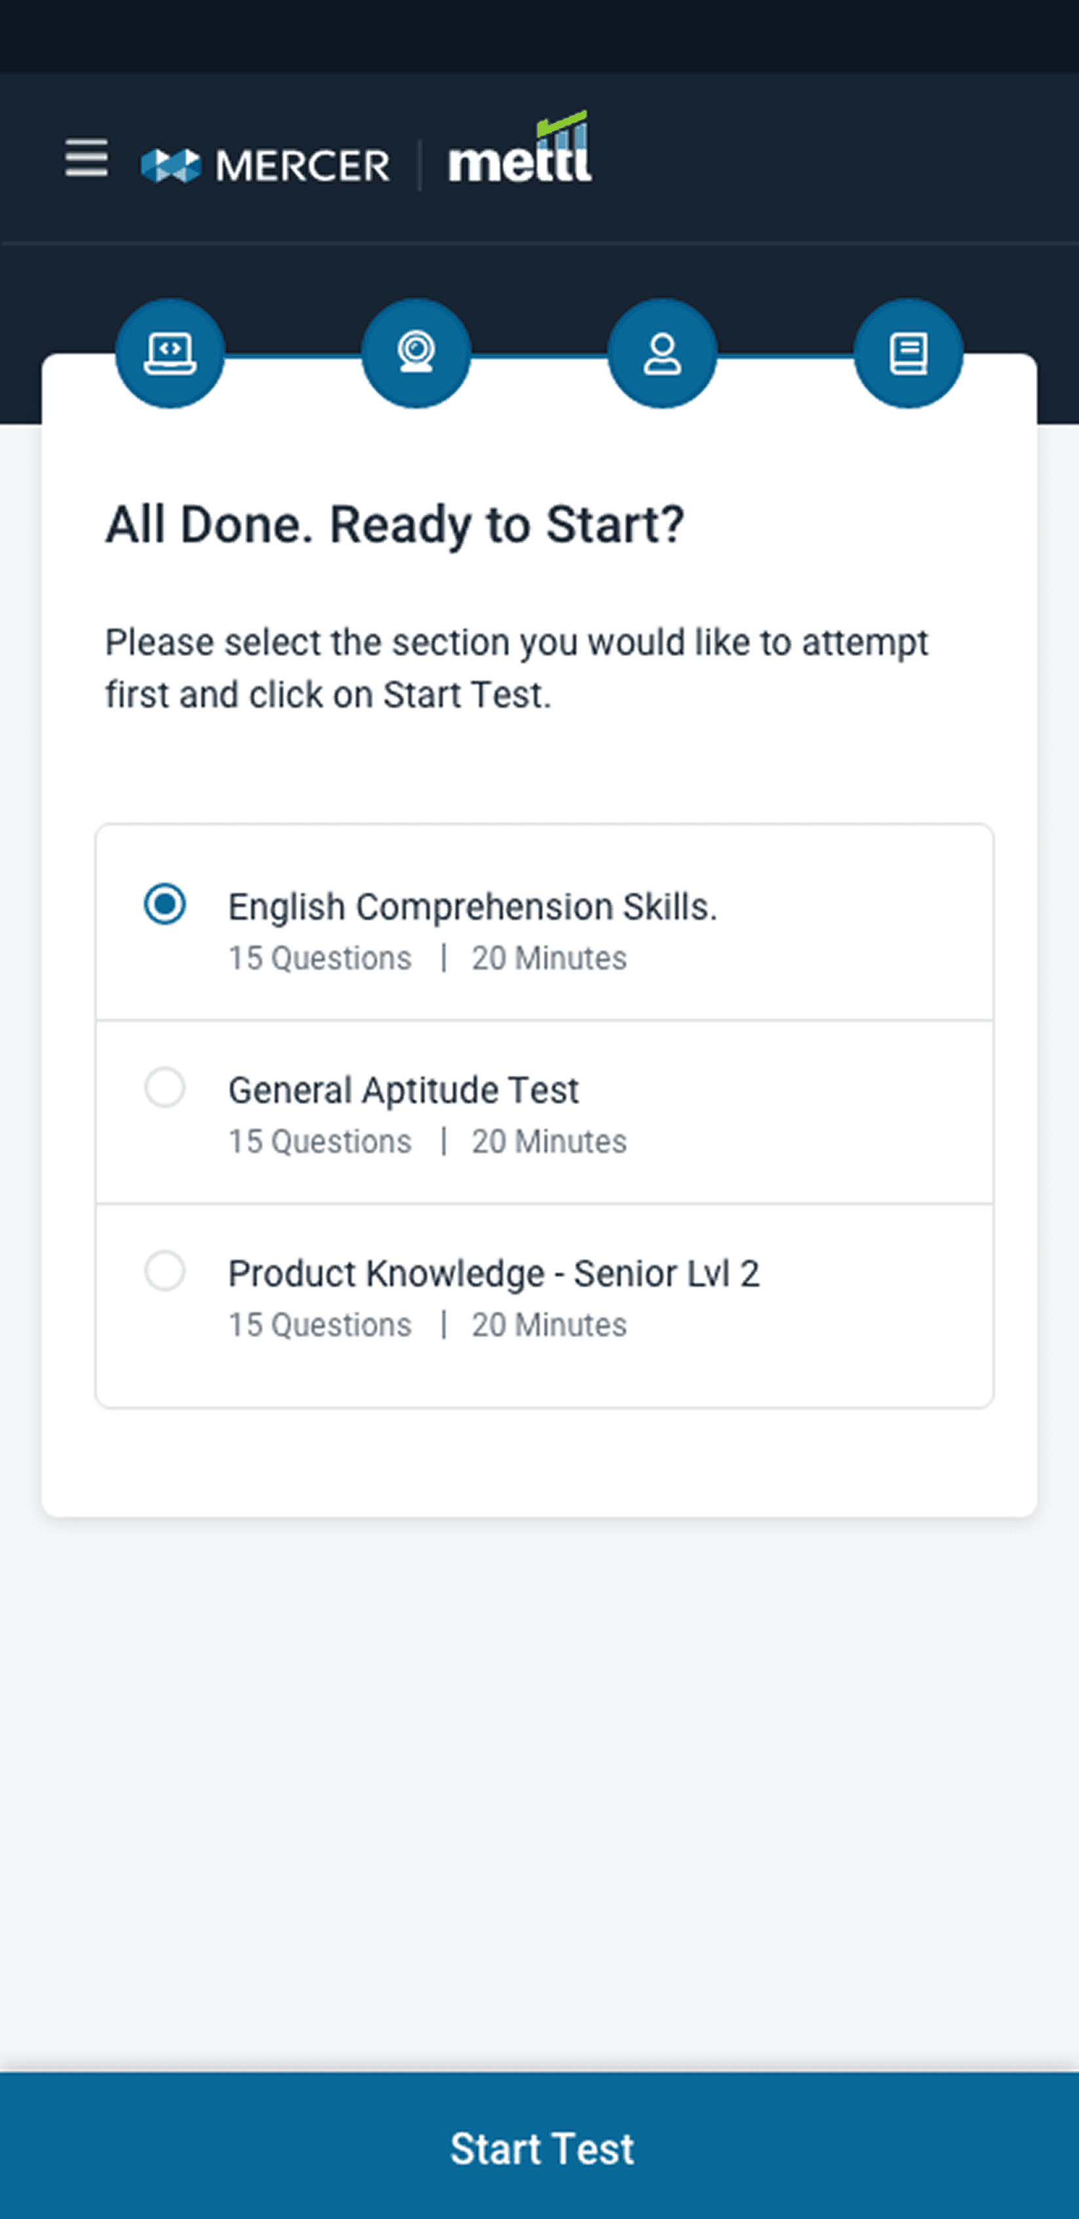
Task: Choose the General Aptitude Test radio button
Action: (164, 1087)
